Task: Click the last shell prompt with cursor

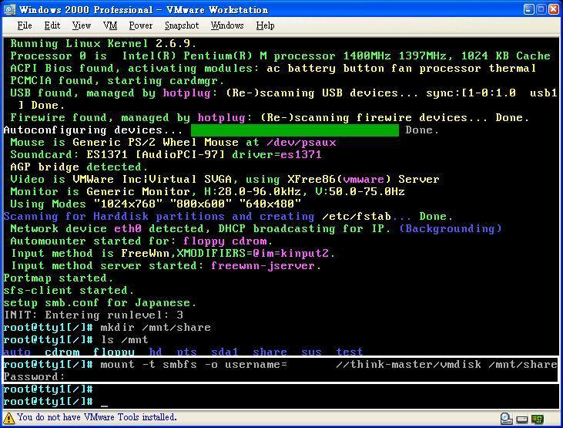Action: 55,401
